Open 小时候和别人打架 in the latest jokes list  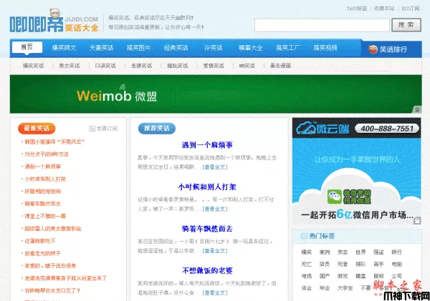45,179
